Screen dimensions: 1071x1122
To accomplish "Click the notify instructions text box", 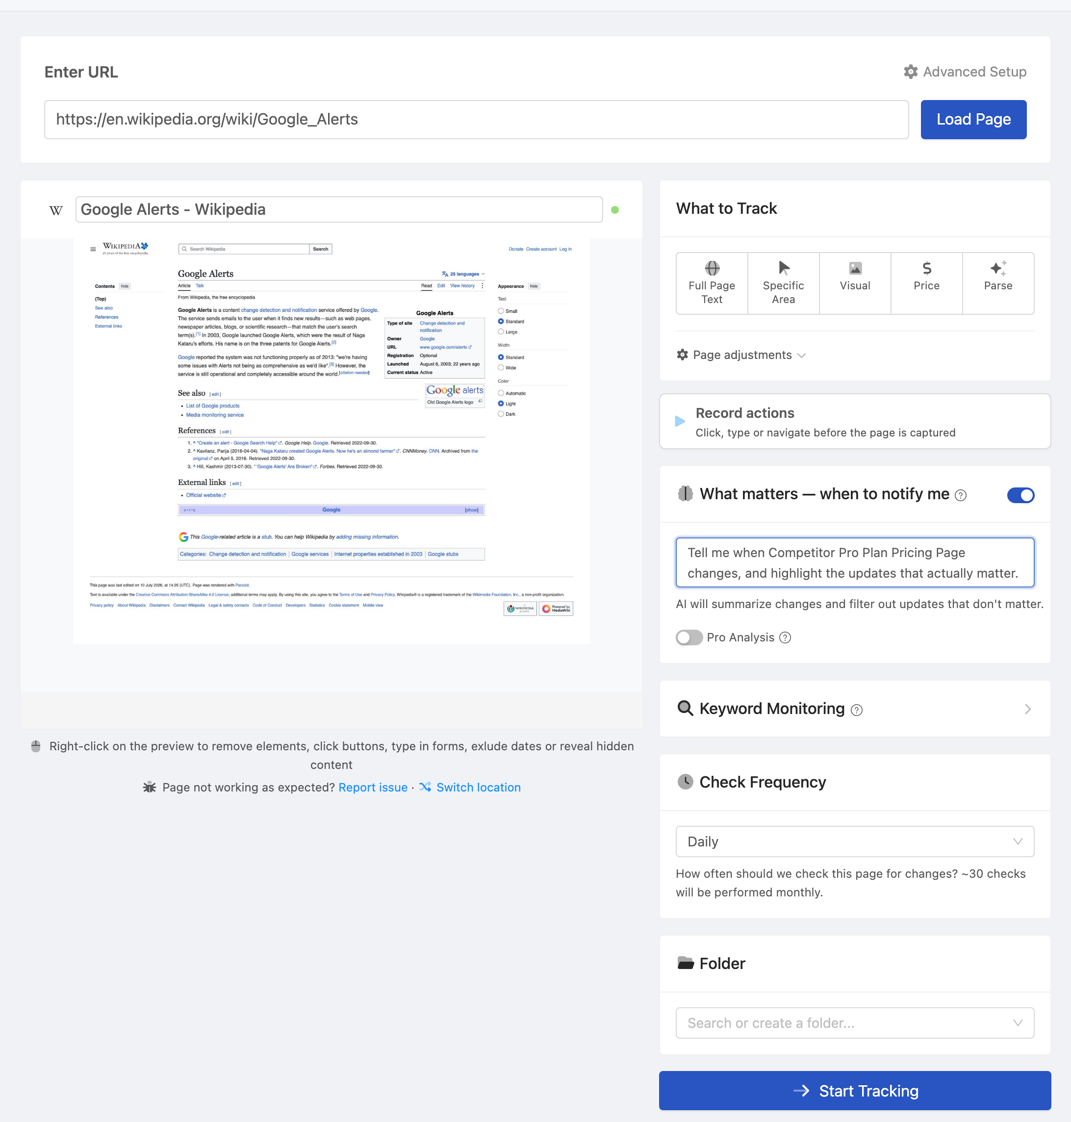I will pos(855,562).
